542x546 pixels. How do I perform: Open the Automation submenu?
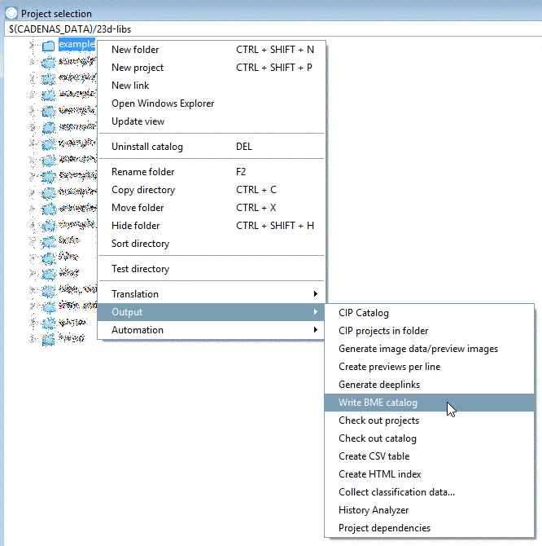tap(212, 330)
